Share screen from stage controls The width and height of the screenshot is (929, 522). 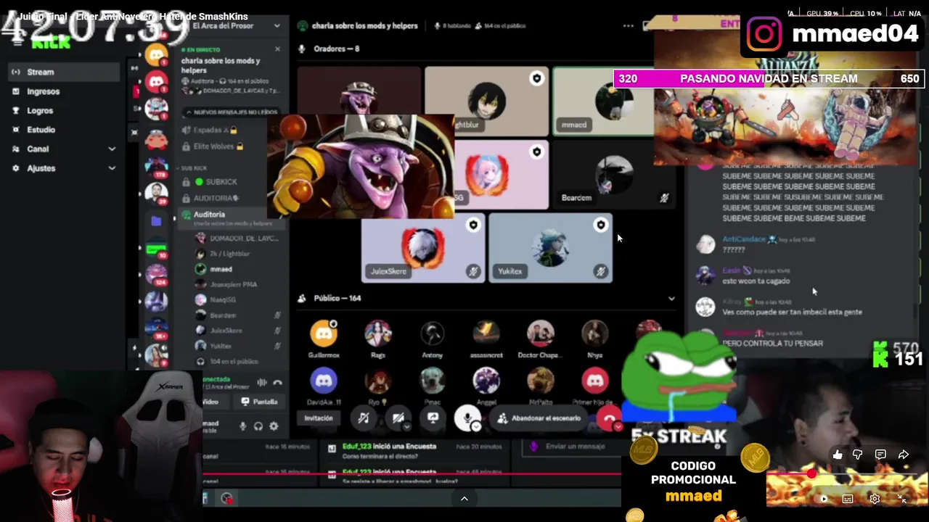pyautogui.click(x=433, y=418)
